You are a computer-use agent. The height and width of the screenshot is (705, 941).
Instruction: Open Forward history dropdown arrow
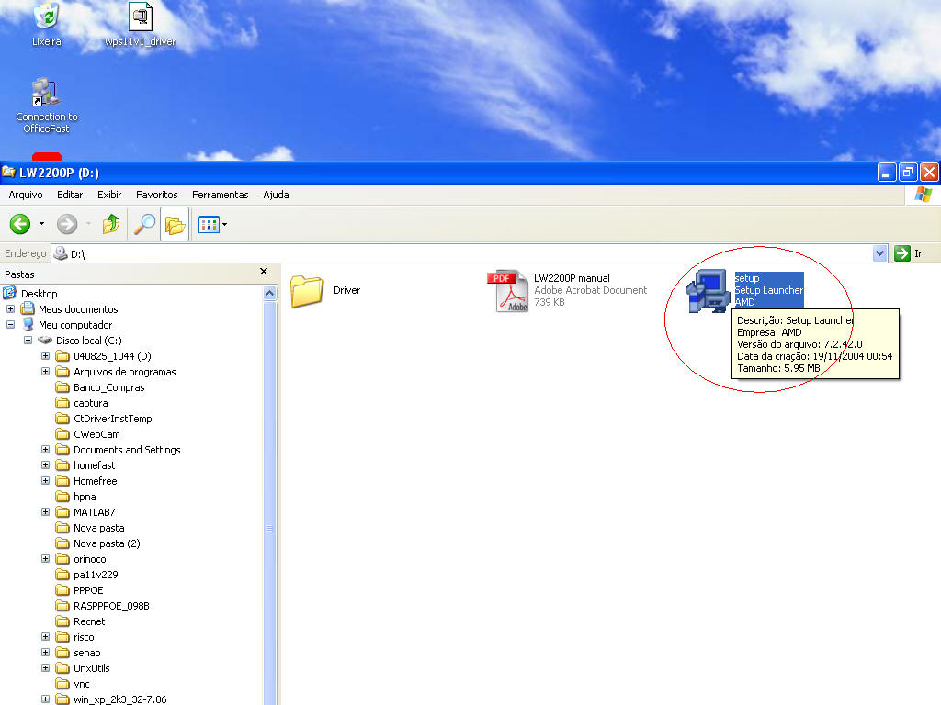pyautogui.click(x=88, y=224)
